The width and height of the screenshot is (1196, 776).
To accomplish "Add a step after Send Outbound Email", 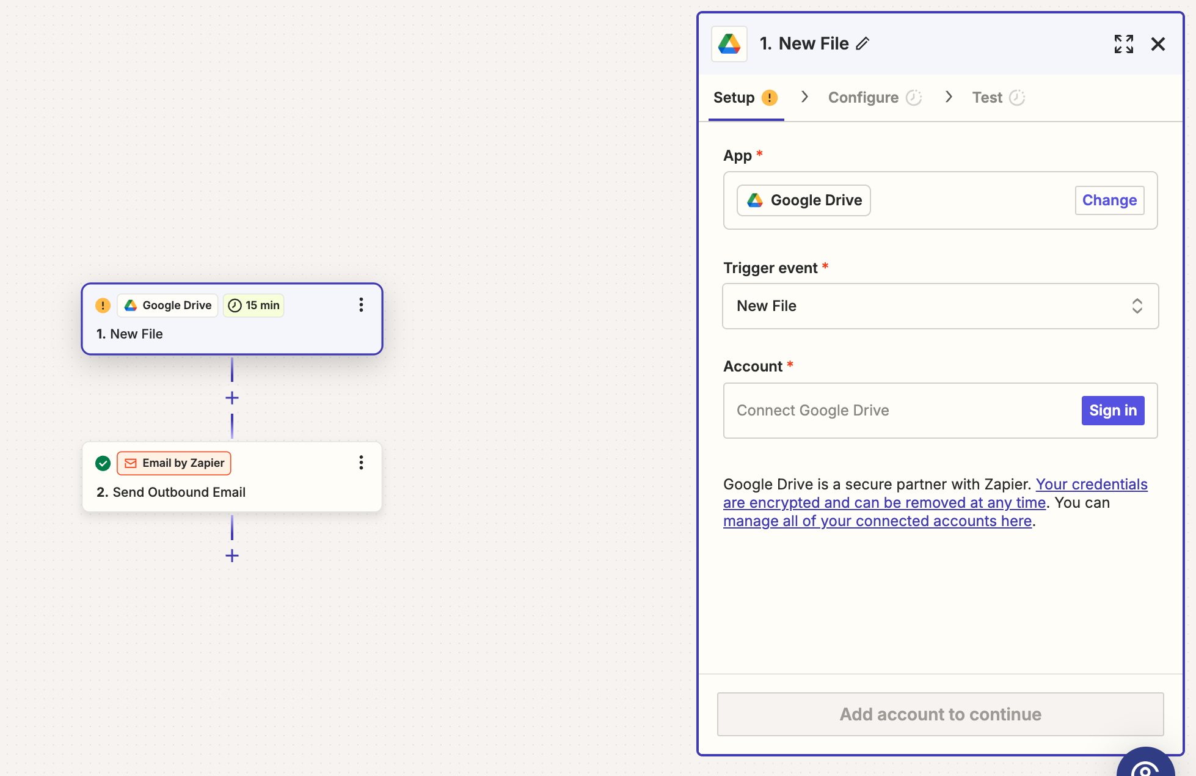I will click(x=232, y=555).
